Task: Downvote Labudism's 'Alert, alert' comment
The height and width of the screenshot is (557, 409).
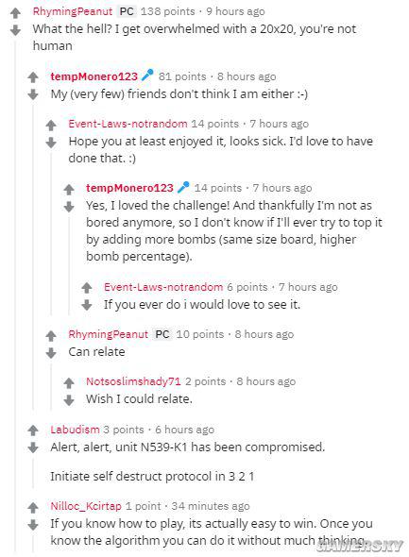Action: 33,447
